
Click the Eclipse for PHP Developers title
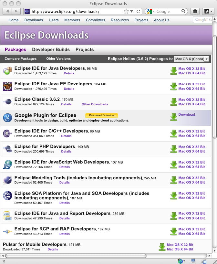[45, 146]
